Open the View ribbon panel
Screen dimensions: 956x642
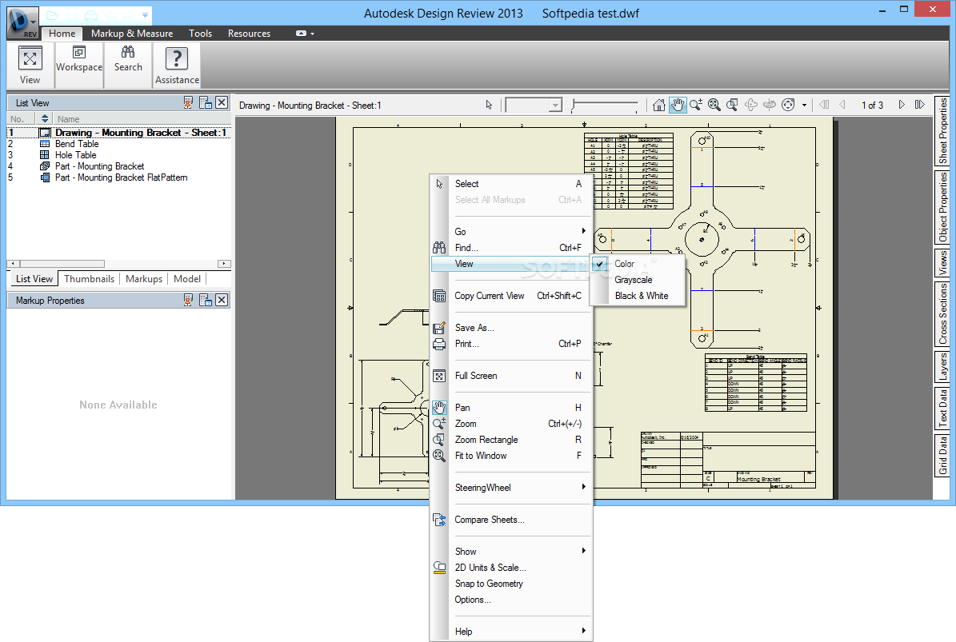coord(30,66)
